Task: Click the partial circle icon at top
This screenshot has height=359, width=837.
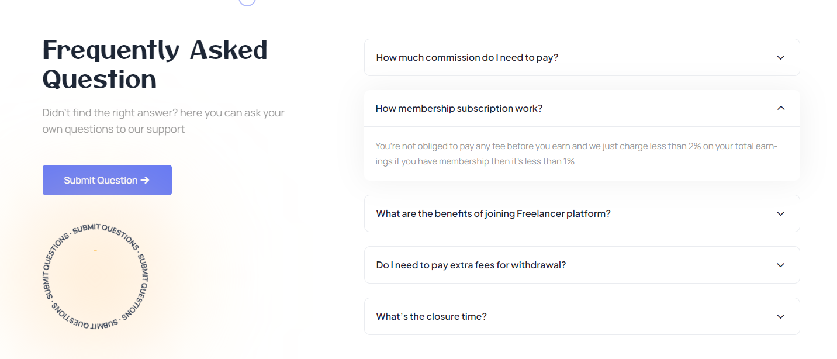Action: coord(247,2)
